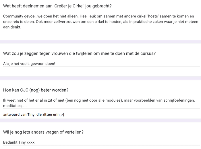Image resolution: width=201 pixels, height=149 pixels.
Task: Click the word 'meditaties, ...' in the answer
Action: pyautogui.click(x=15, y=106)
